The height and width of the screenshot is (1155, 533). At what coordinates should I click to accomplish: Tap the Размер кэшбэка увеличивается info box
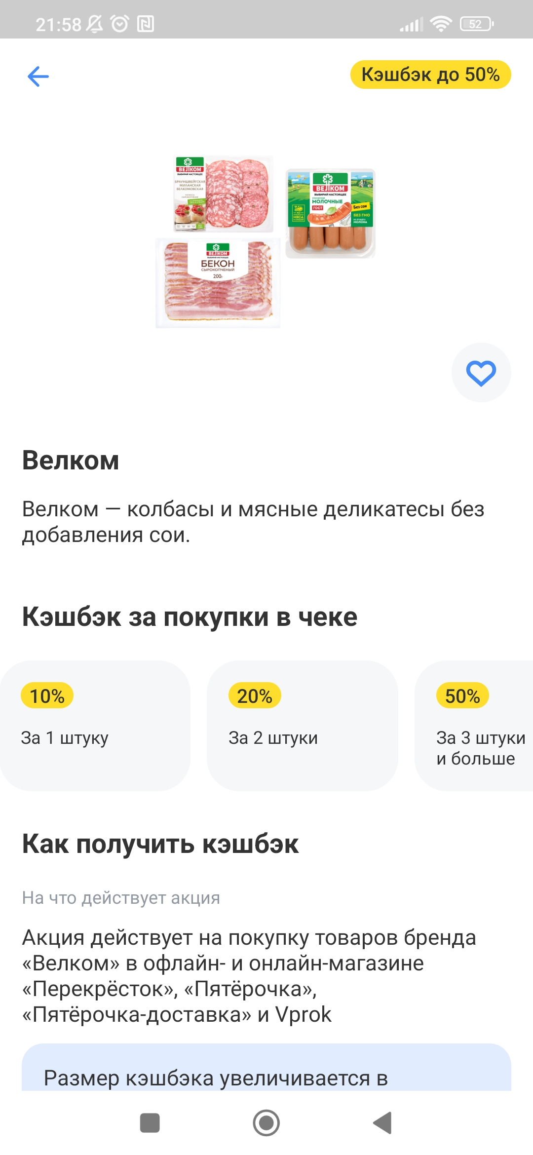(x=266, y=1067)
